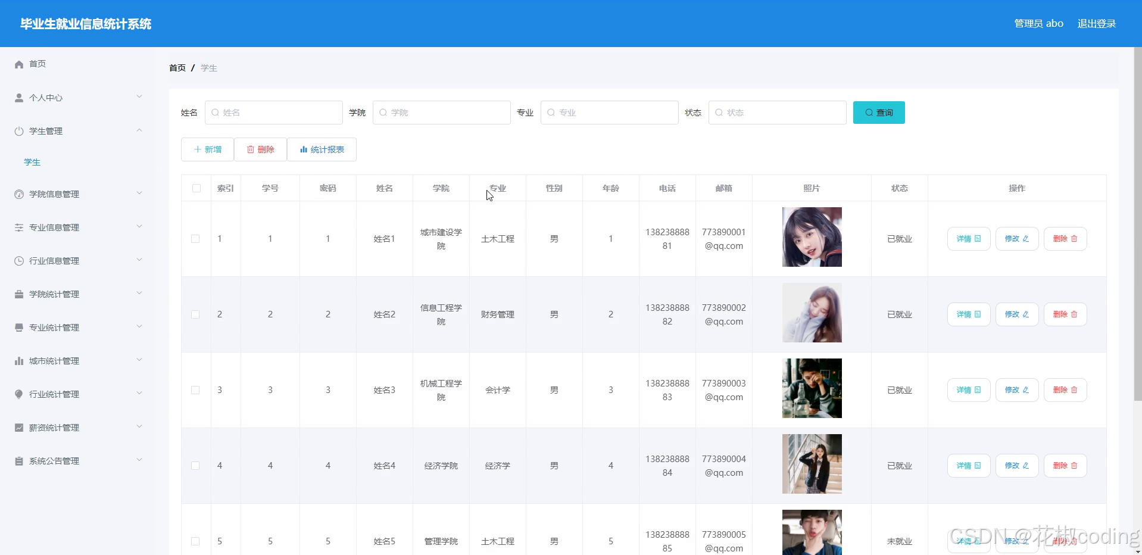Click the photo thumbnail of 姓名3
Image resolution: width=1142 pixels, height=555 pixels.
812,388
